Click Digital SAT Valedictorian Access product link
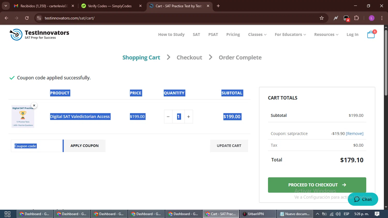 pyautogui.click(x=80, y=117)
